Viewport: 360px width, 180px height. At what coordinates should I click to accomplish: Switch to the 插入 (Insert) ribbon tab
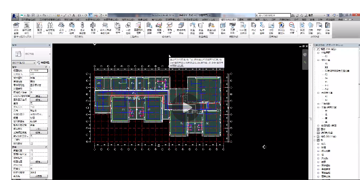point(265,20)
